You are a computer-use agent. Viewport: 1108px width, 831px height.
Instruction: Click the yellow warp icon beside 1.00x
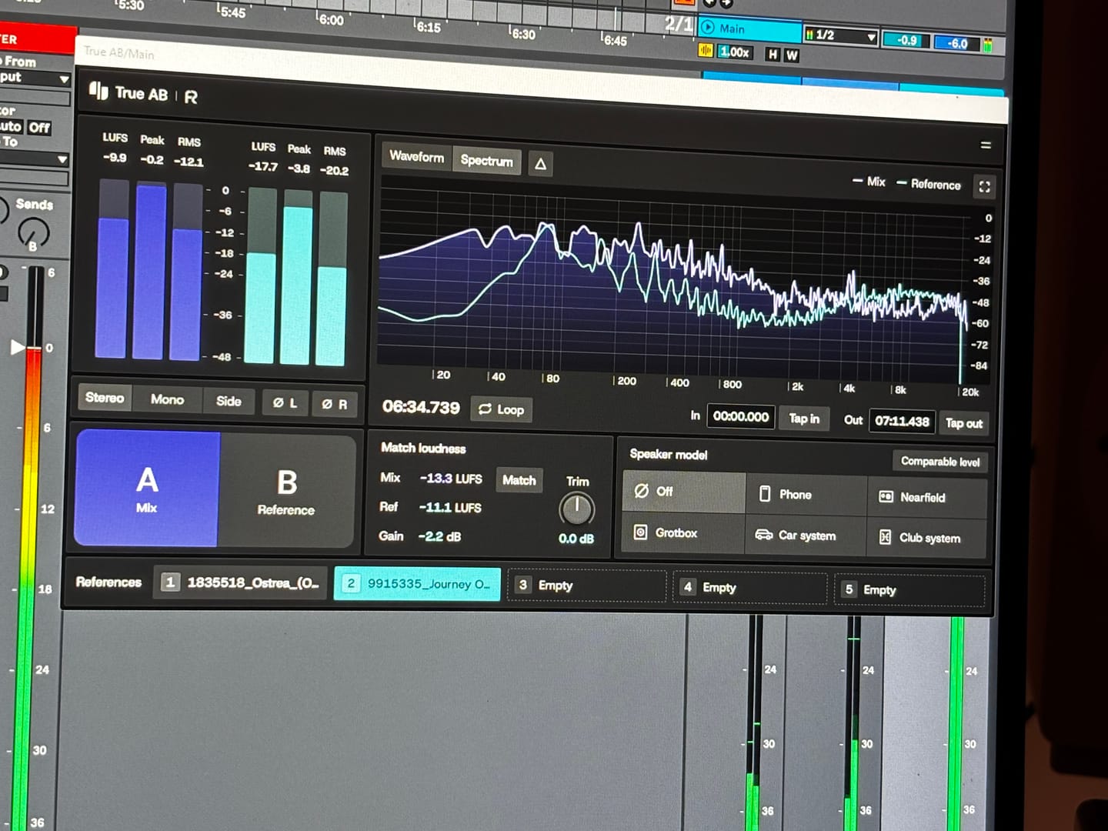pos(706,51)
